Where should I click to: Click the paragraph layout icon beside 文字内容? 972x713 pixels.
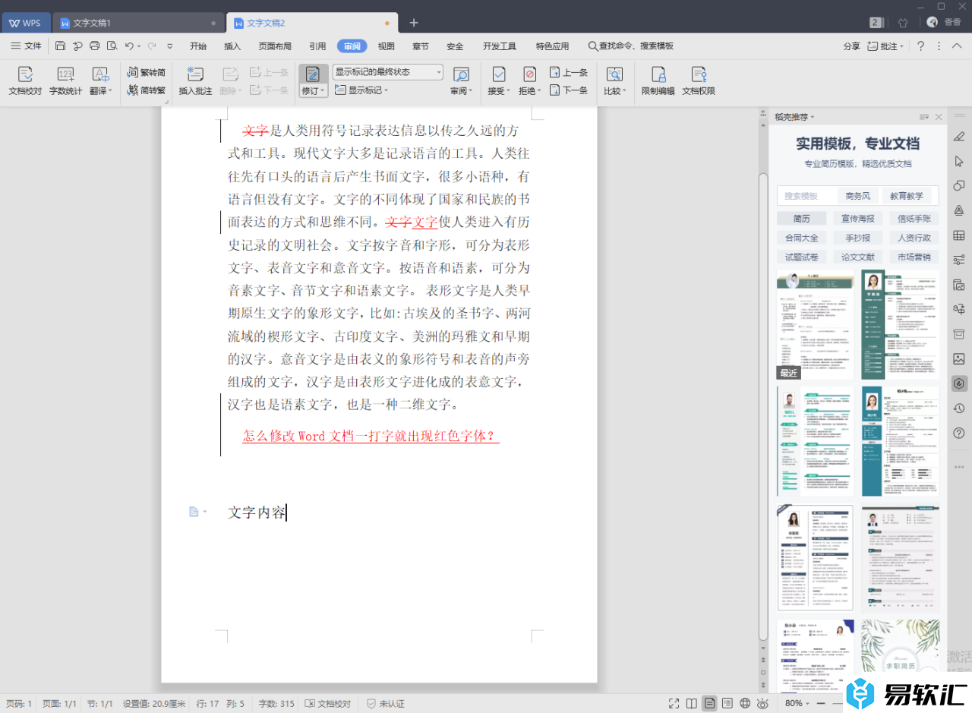tap(194, 513)
